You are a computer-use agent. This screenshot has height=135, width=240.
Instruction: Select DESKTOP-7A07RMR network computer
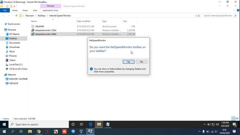click(x=18, y=79)
